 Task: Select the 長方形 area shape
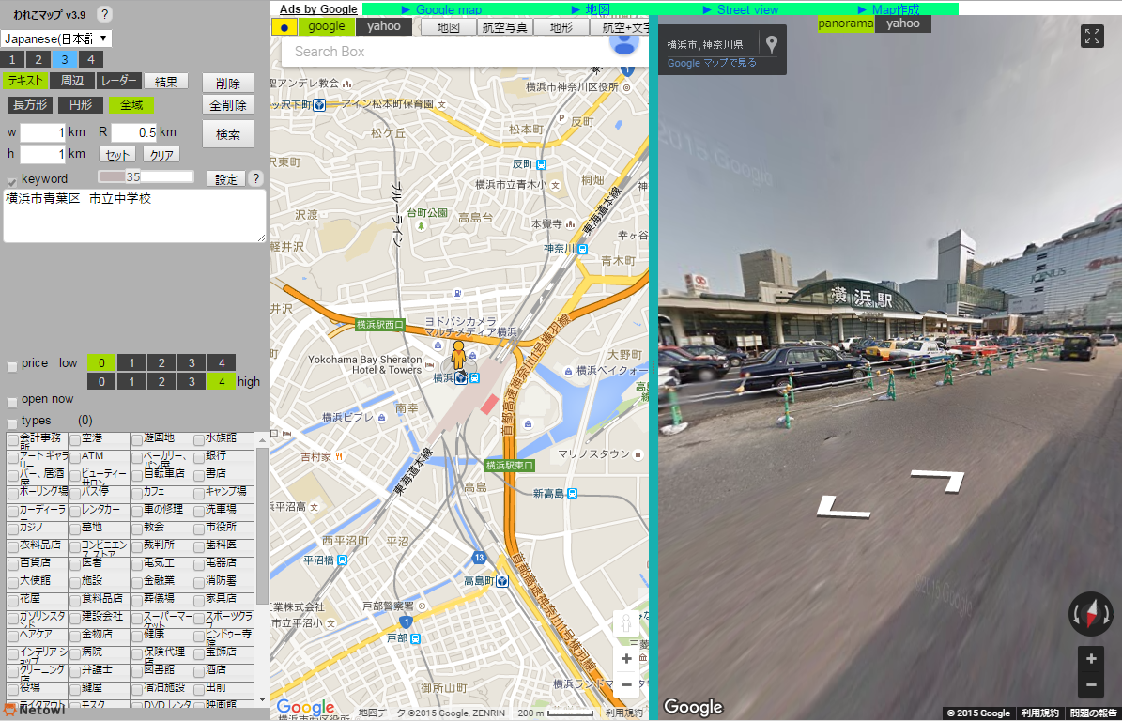pos(30,105)
